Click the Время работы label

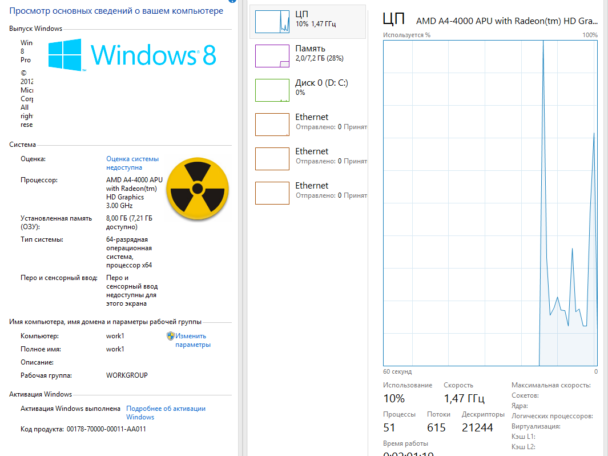[x=405, y=443]
